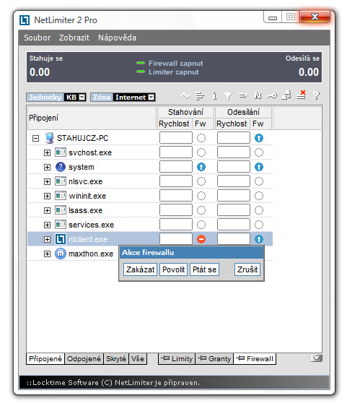Open the traffic chart toolbar icon
Screen dimensions: 347x406
185,96
